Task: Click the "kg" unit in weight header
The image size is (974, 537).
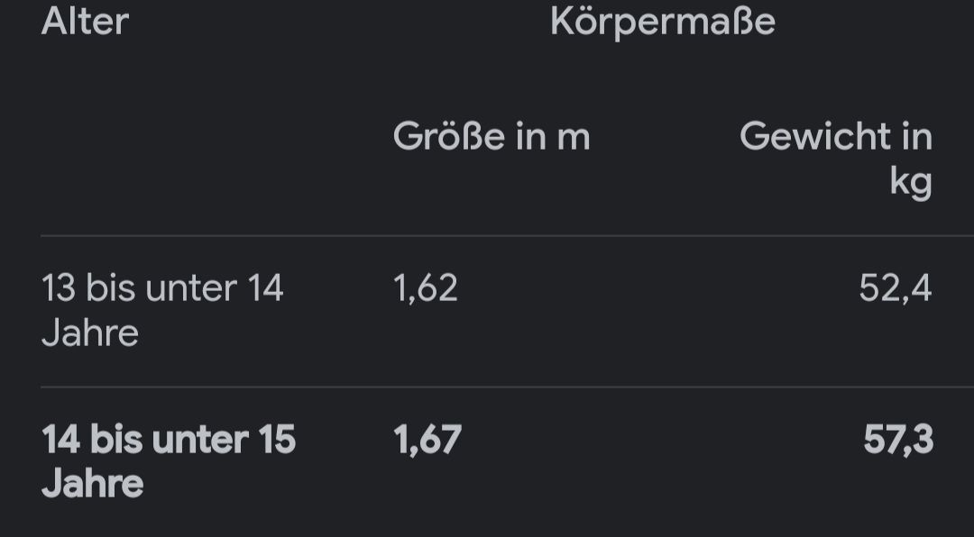Action: [910, 182]
